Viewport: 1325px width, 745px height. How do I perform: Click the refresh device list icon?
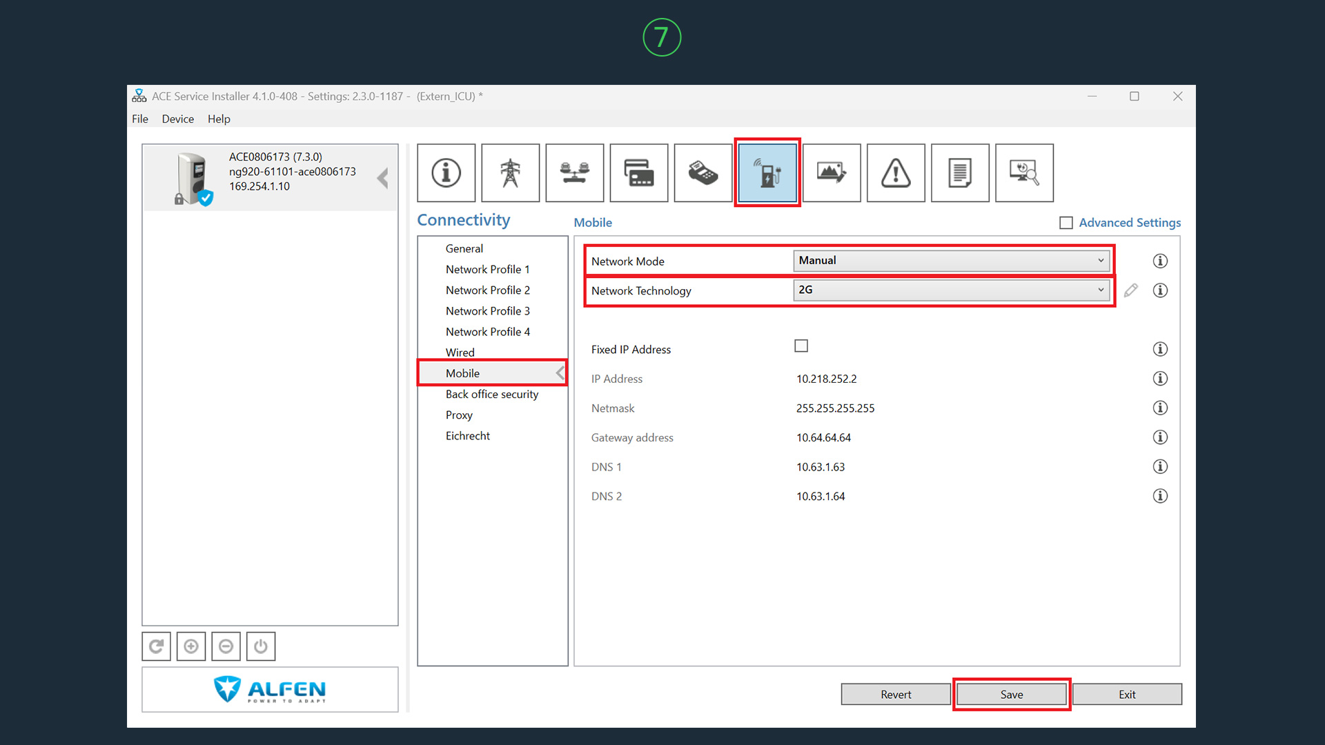pos(157,646)
